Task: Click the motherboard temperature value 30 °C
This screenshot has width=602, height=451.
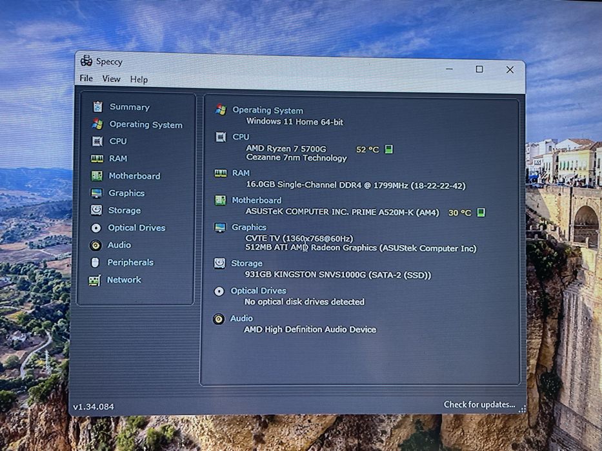Action: [x=459, y=213]
